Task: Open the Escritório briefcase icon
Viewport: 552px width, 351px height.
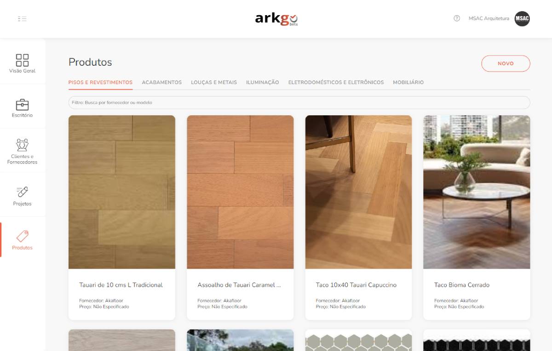Action: pos(22,104)
